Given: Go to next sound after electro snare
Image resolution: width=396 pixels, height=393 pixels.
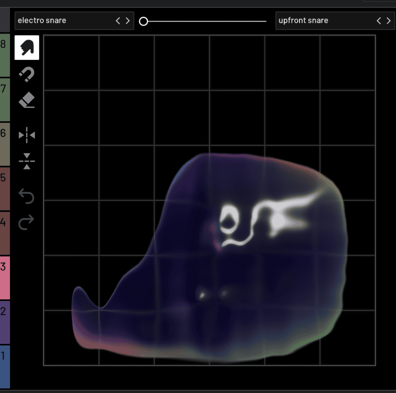Looking at the screenshot, I should [x=128, y=21].
